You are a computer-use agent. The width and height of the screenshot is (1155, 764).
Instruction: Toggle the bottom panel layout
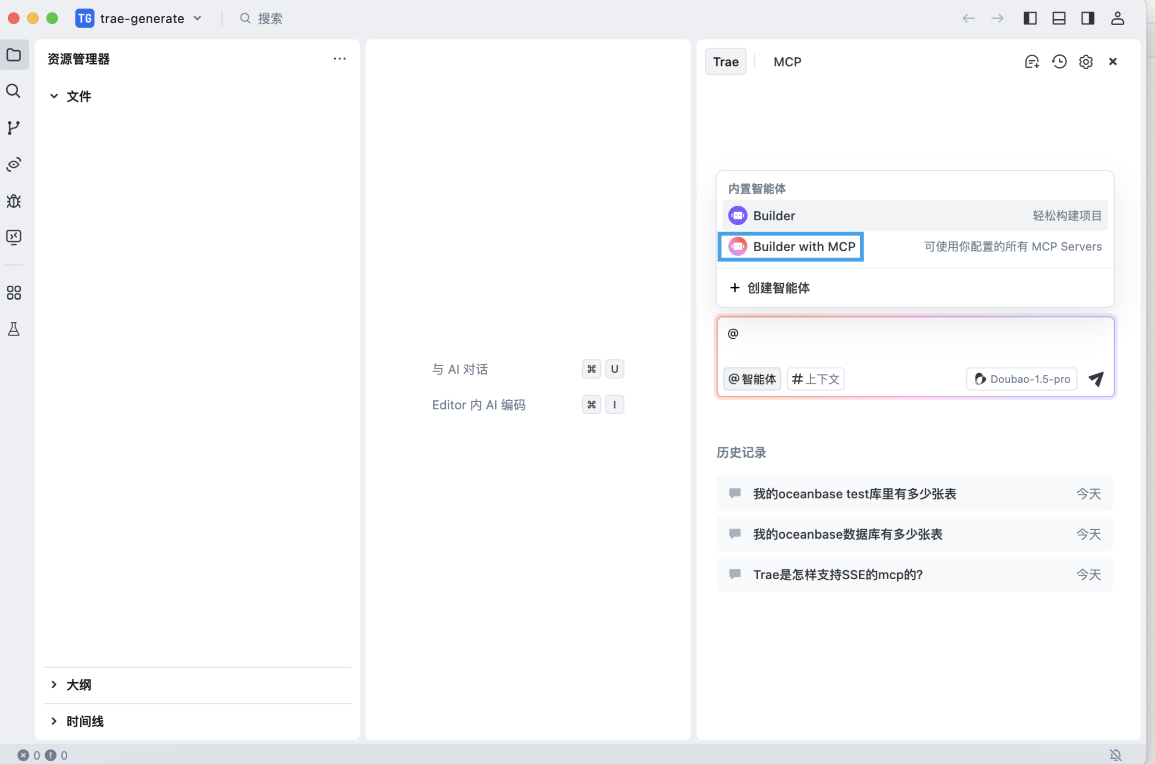point(1058,18)
